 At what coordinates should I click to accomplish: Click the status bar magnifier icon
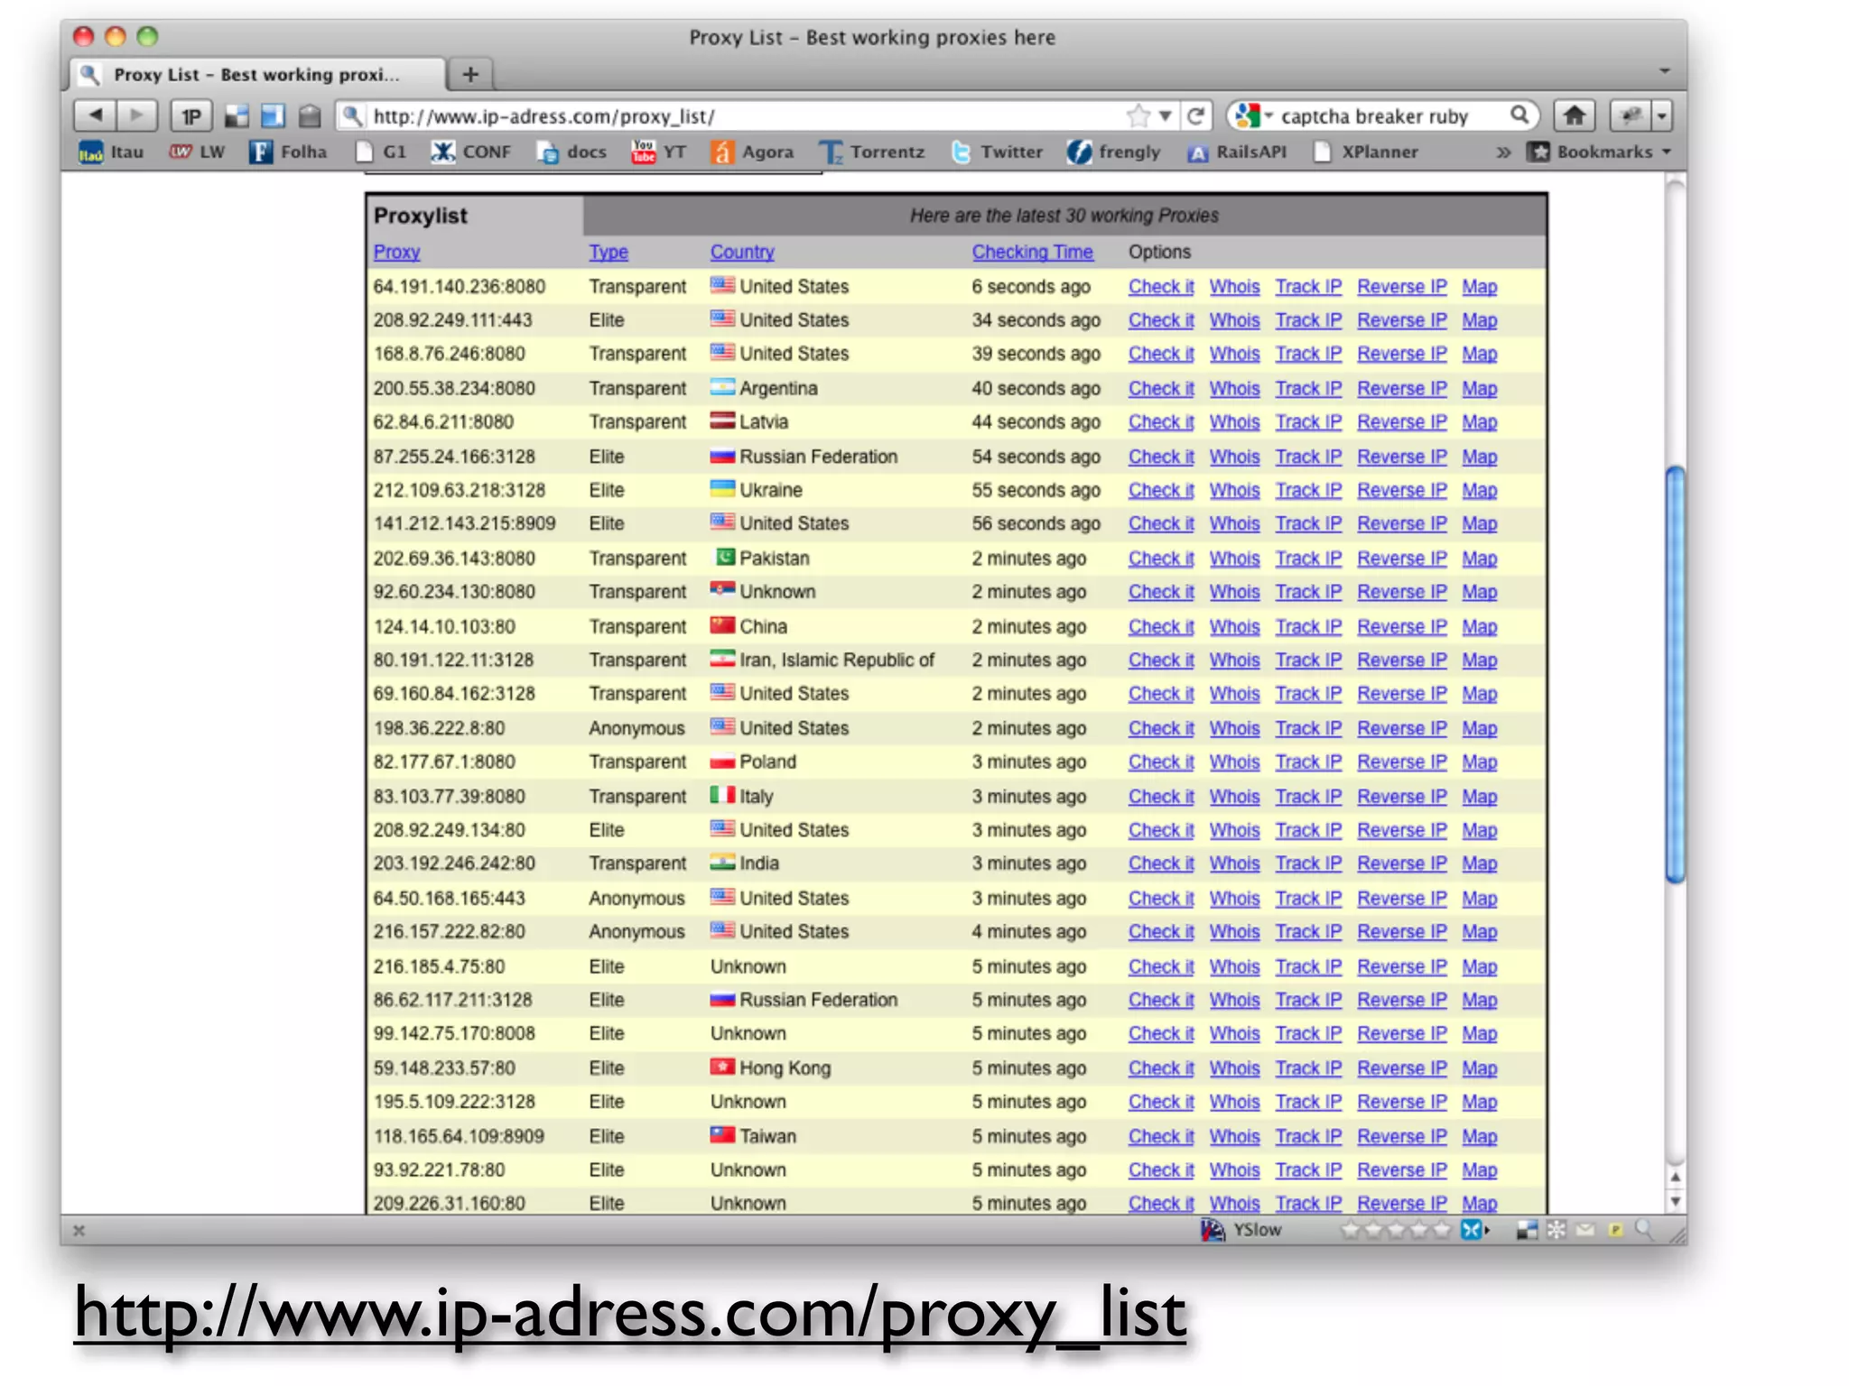[1645, 1230]
